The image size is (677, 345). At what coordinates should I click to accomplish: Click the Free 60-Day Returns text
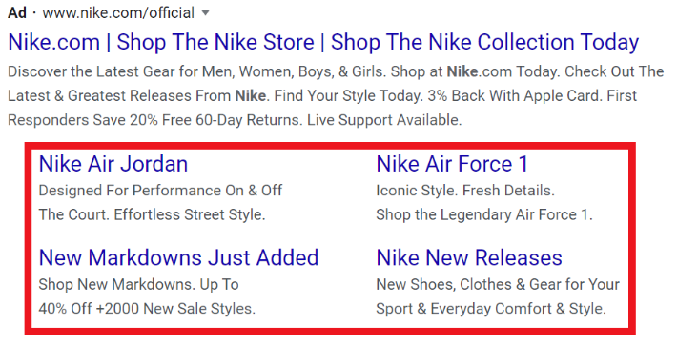231,120
